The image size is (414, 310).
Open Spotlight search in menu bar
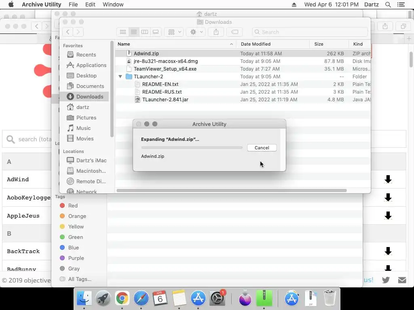388,4
